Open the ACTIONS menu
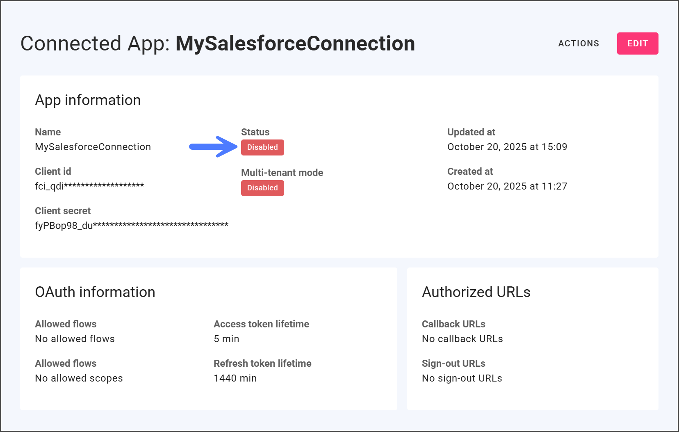The height and width of the screenshot is (432, 679). 579,43
